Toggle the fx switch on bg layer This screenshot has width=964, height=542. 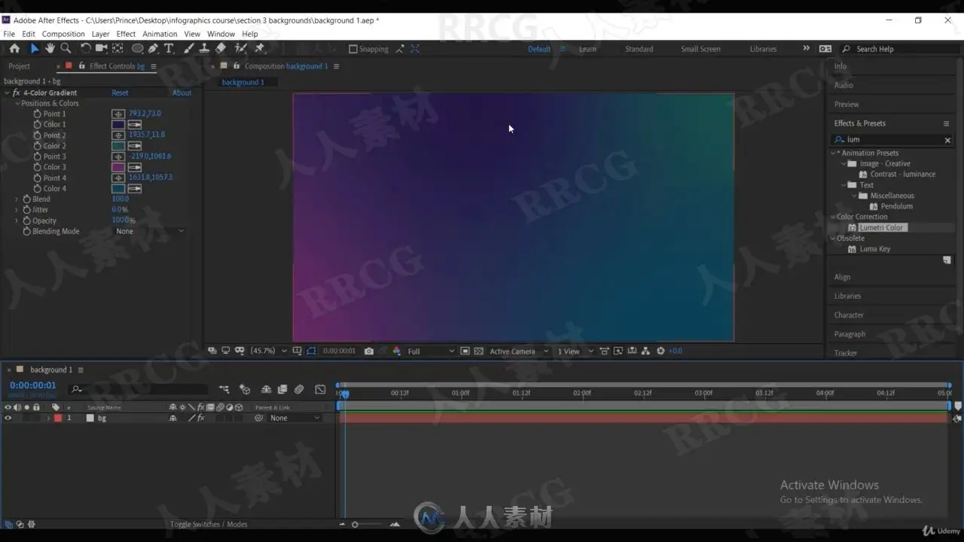(x=201, y=418)
